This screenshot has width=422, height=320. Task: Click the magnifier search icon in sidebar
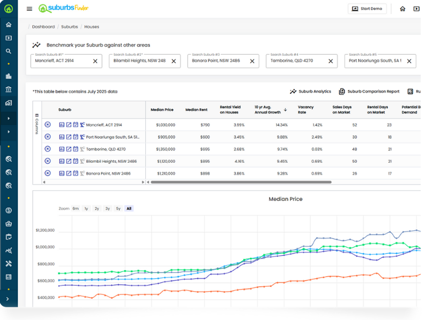[9, 51]
